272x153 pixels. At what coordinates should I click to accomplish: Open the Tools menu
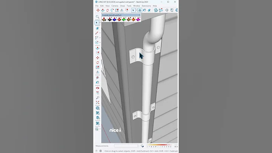coord(129,6)
